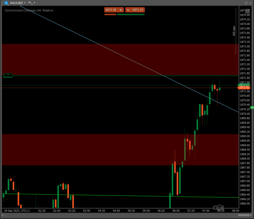Detach the chart using the title bar icon

point(246,3)
